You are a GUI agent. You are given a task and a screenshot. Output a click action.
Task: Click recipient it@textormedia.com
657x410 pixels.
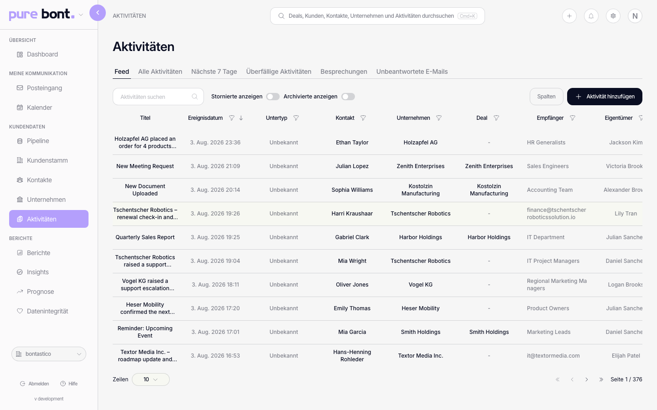coord(553,356)
